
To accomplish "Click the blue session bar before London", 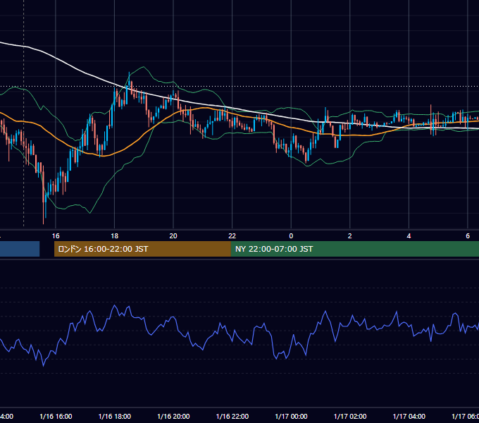I will [x=20, y=249].
